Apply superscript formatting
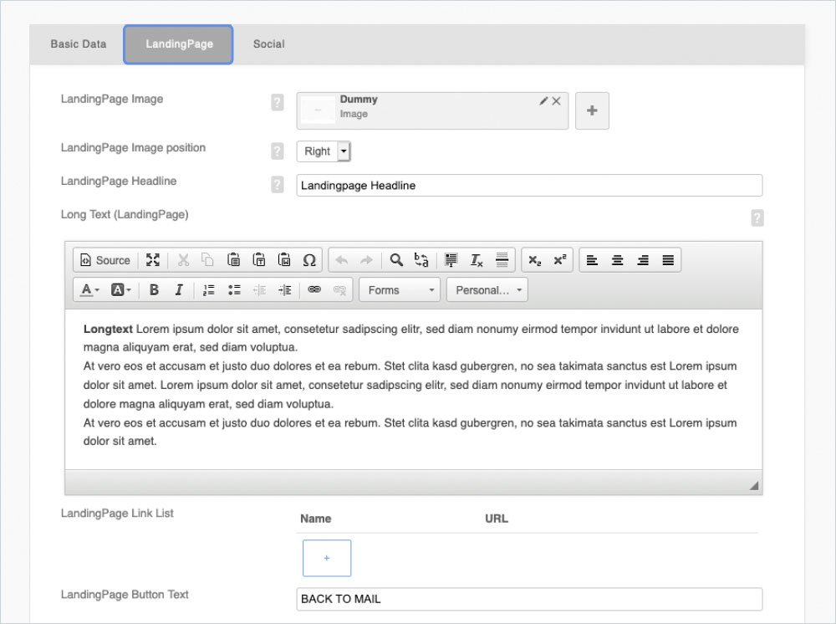836x624 pixels. click(x=559, y=260)
